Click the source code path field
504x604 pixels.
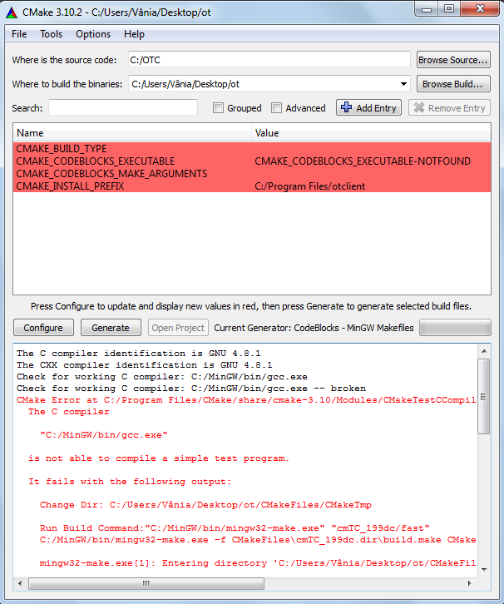(x=269, y=60)
